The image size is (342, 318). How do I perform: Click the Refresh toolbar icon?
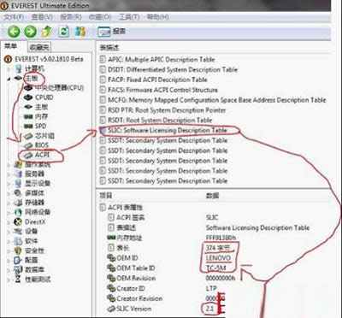tap(64, 32)
